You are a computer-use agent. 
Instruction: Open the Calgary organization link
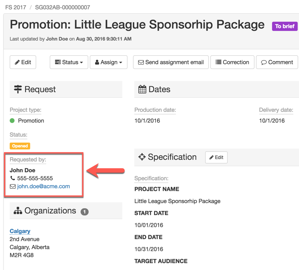20,231
